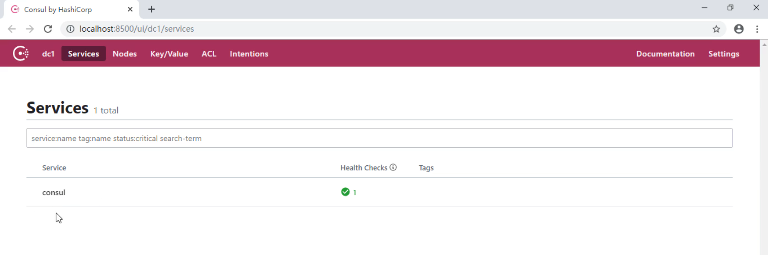This screenshot has height=255, width=768.
Task: Click the browser forward arrow
Action: [x=30, y=29]
